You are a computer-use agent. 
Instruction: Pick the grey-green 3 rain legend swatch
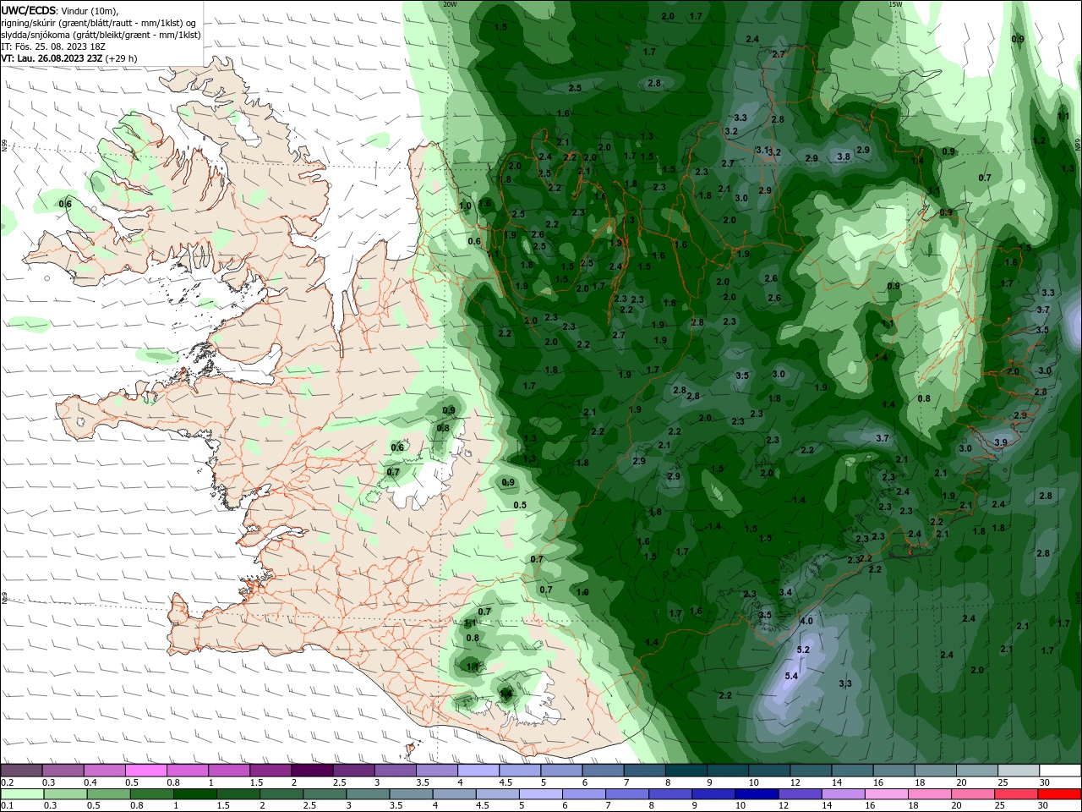point(368,794)
